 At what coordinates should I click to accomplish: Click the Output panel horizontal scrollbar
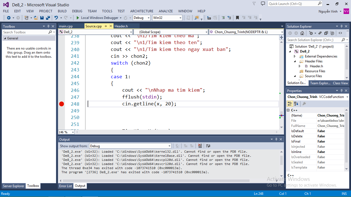[x=156, y=181]
